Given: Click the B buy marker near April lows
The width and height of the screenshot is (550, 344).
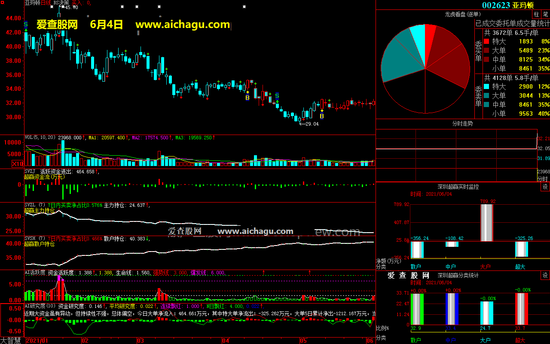Looking at the screenshot, I should point(247,98).
